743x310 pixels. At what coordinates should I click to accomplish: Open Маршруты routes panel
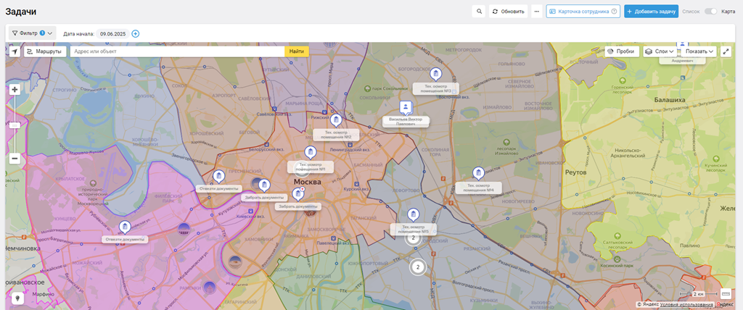pos(45,51)
